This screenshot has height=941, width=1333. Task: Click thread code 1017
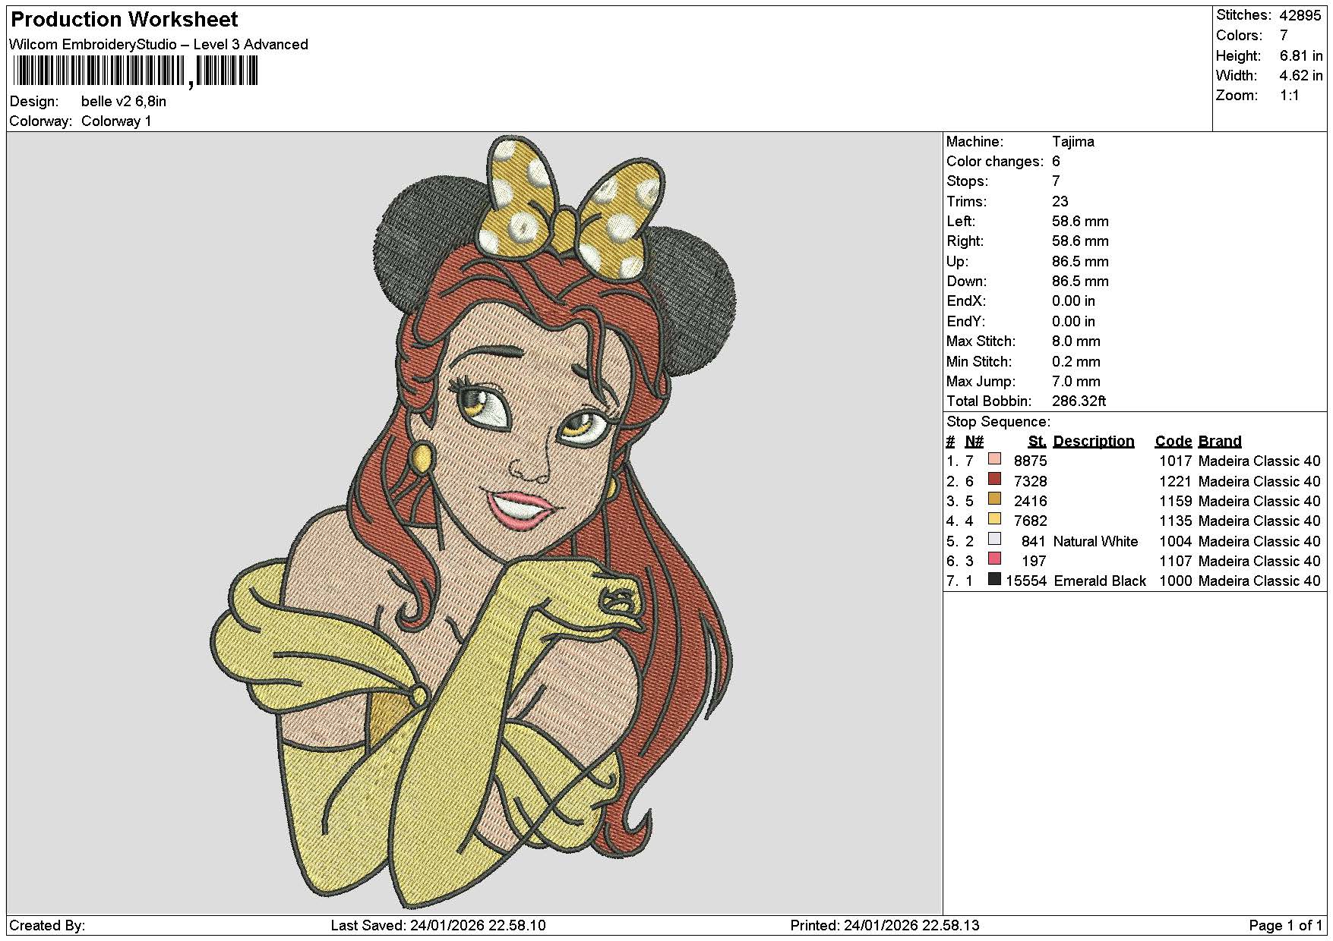pos(1176,461)
